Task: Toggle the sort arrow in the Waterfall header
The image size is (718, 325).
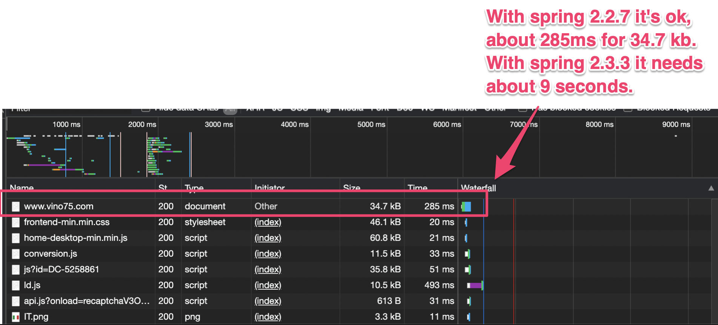Action: point(711,188)
